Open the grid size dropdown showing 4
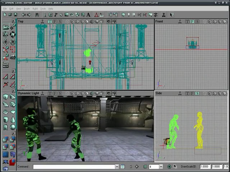Viewport: 230px width, 172px height. [x=161, y=167]
